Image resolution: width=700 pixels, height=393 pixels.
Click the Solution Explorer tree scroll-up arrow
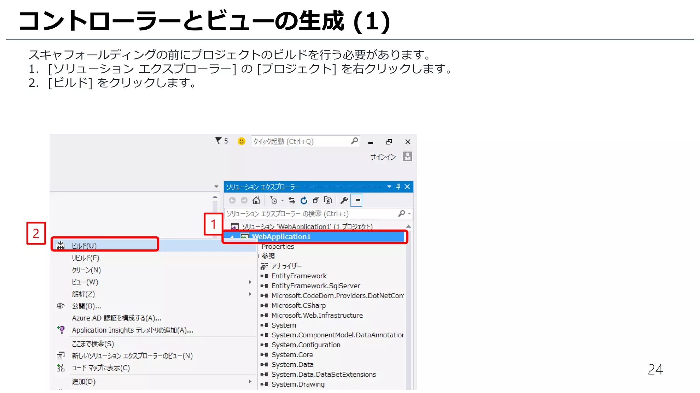coord(408,226)
